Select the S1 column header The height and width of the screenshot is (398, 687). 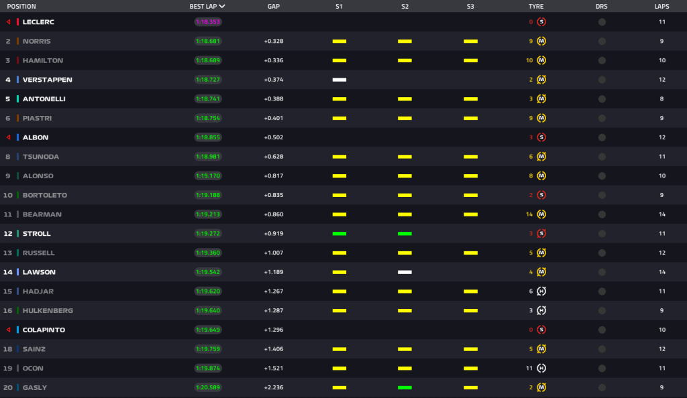(339, 6)
